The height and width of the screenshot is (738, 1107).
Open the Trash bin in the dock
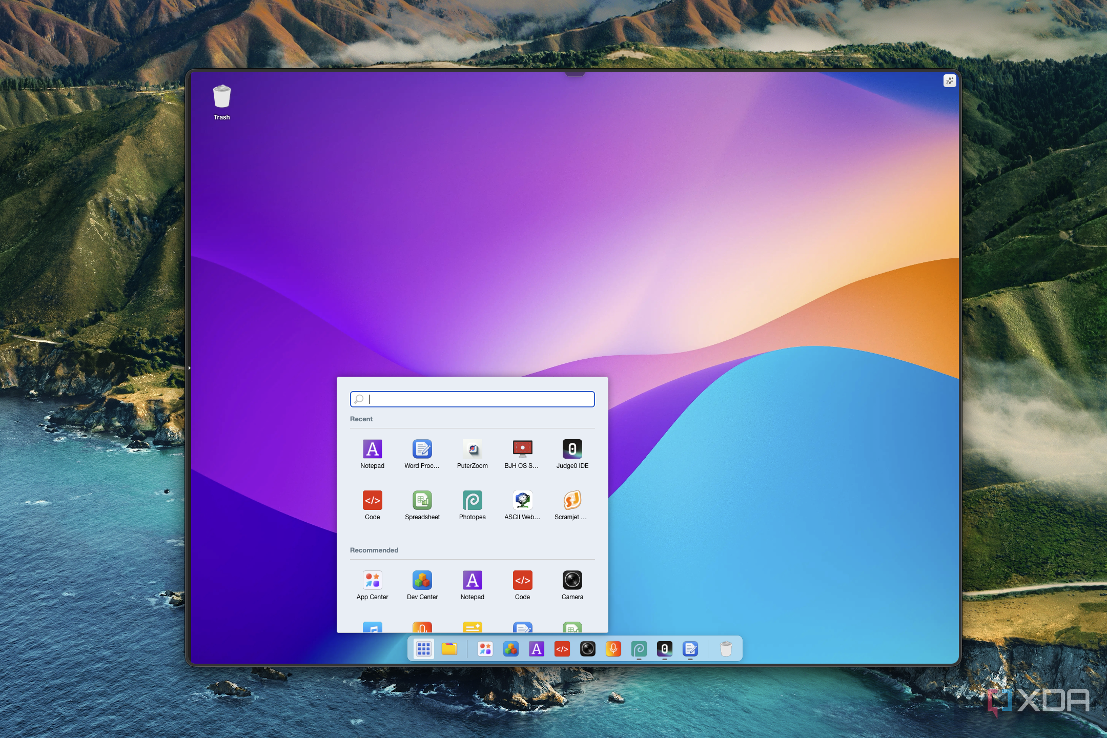click(x=726, y=649)
